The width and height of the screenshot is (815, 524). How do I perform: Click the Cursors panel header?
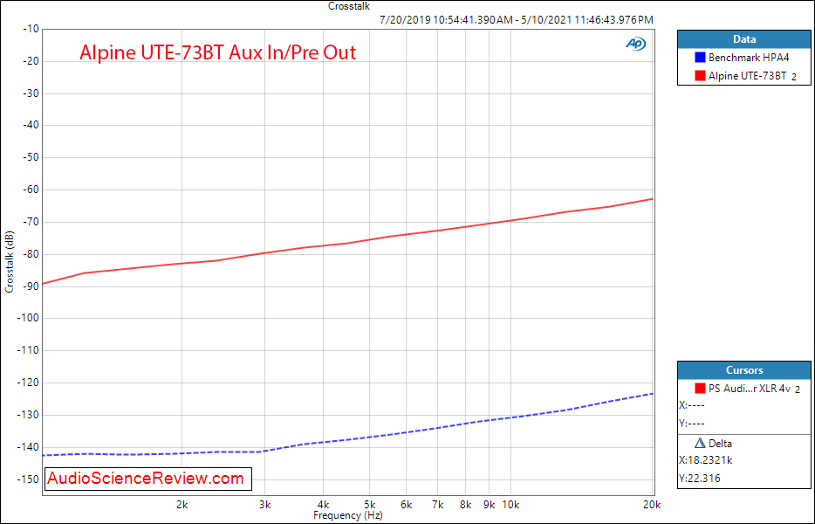pyautogui.click(x=743, y=370)
